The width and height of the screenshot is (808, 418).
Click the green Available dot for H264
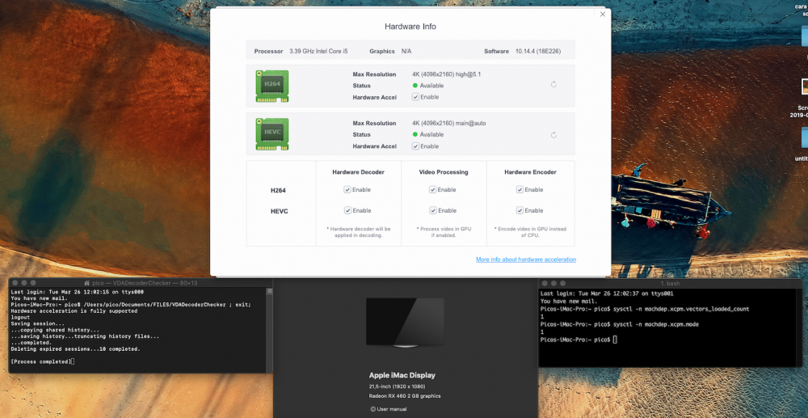pyautogui.click(x=415, y=86)
